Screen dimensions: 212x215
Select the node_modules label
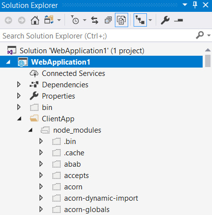pos(77,130)
